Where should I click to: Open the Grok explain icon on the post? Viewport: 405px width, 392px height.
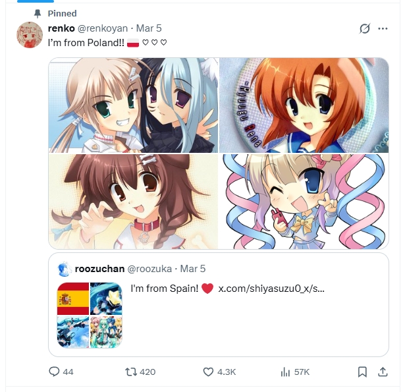(x=365, y=28)
